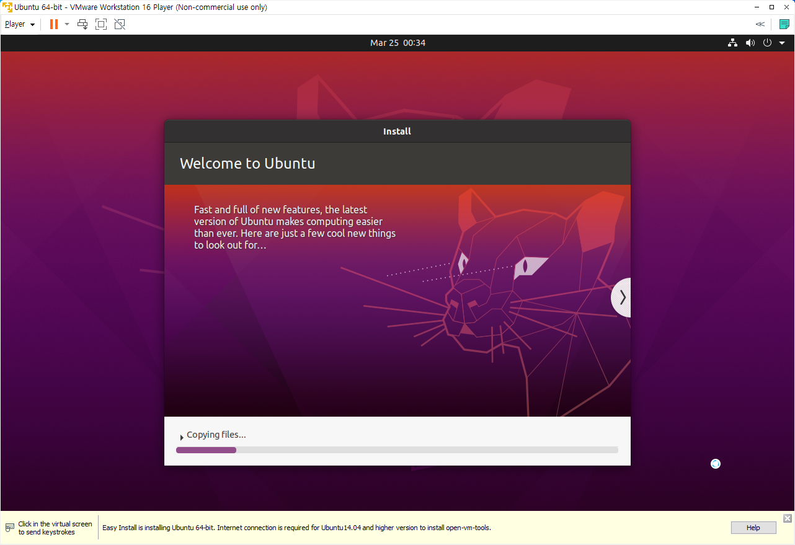Screen dimensions: 795x545
Task: Expand the Copying files details triangle
Action: [181, 437]
